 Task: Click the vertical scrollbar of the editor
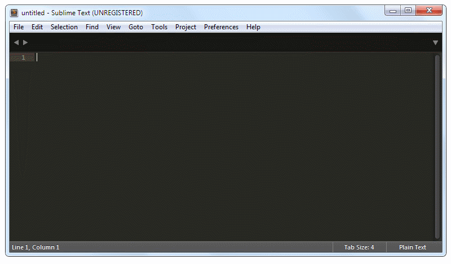pos(437,147)
